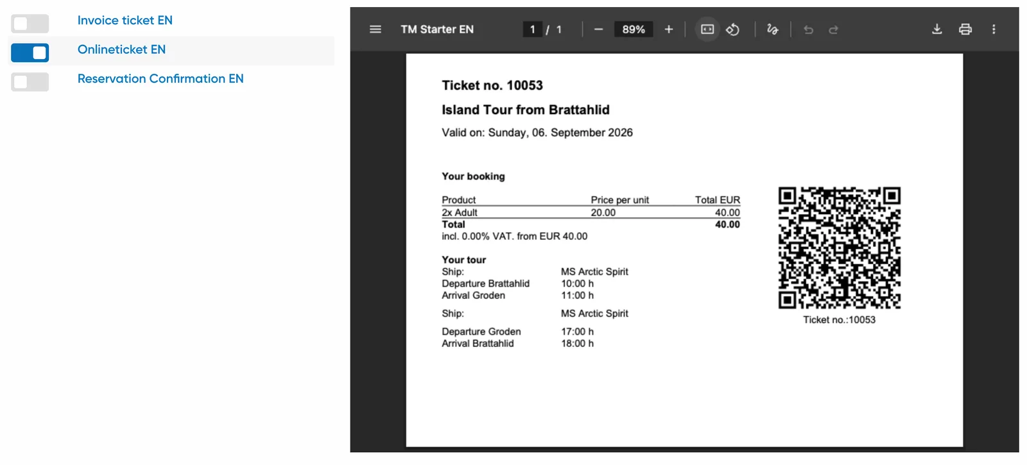Open the Onlineticket EN link
Viewport: 1027px width, 465px height.
pos(121,49)
